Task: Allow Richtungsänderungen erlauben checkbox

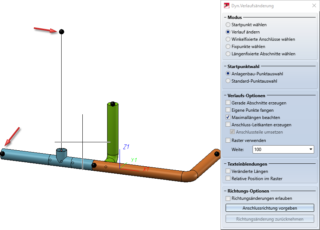Action: (x=228, y=198)
